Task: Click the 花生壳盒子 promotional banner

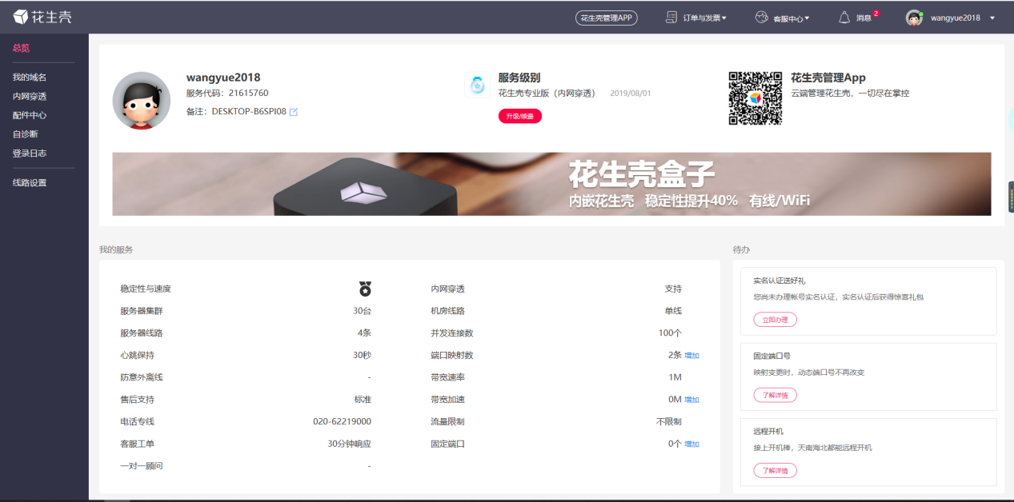Action: pyautogui.click(x=551, y=184)
